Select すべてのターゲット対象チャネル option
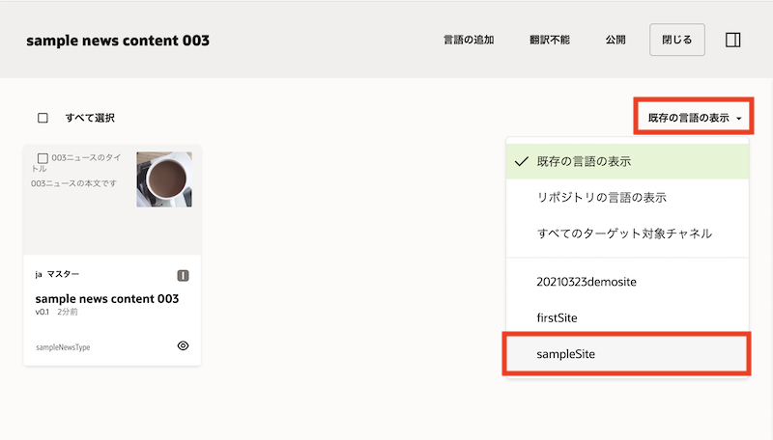 tap(624, 234)
